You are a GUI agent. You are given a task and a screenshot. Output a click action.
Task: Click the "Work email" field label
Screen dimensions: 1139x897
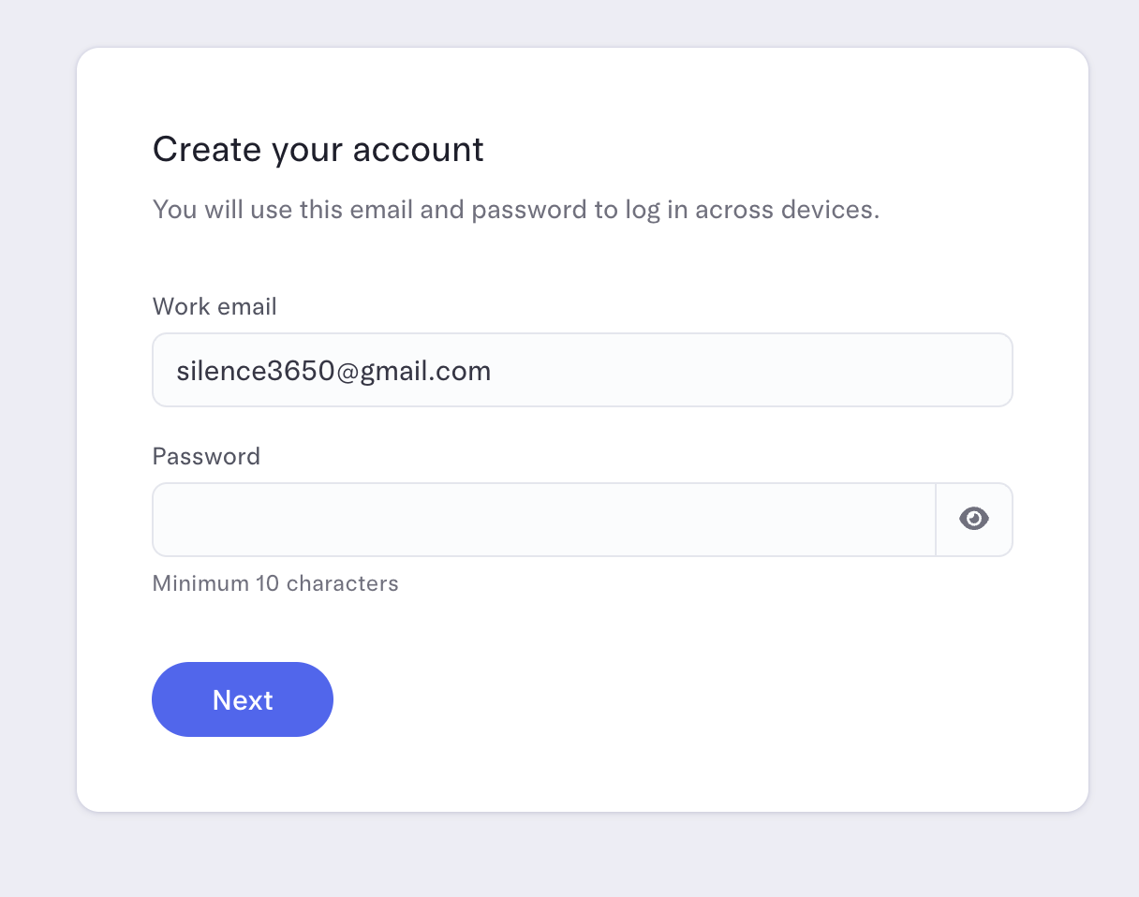pyautogui.click(x=214, y=306)
